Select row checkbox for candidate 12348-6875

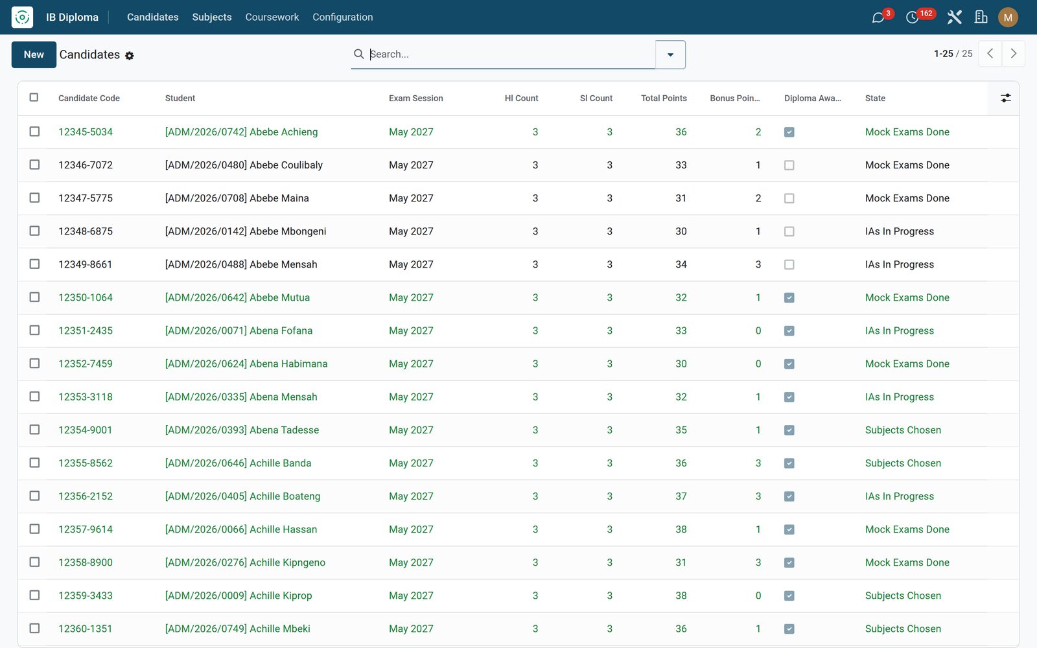click(34, 231)
